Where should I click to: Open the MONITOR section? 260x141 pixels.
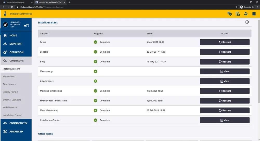coord(16,44)
